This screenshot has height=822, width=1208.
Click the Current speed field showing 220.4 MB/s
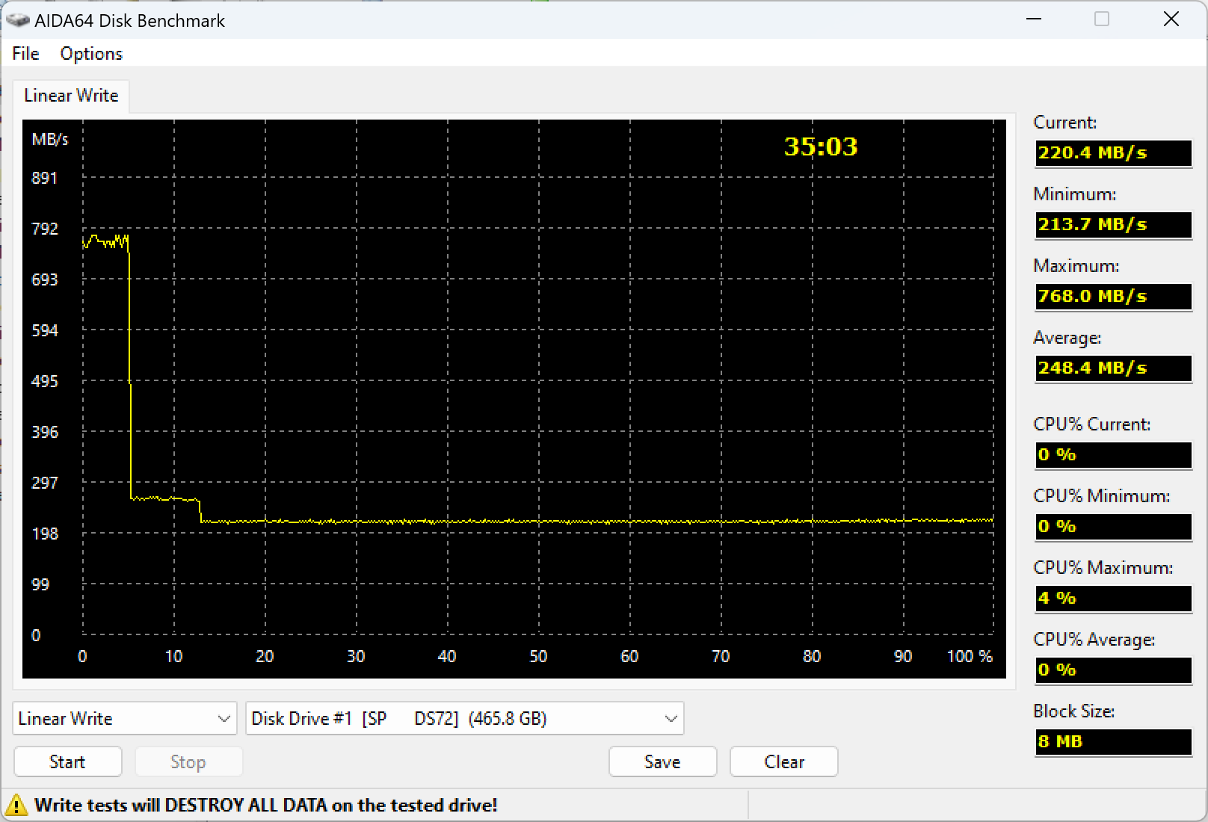pyautogui.click(x=1112, y=153)
